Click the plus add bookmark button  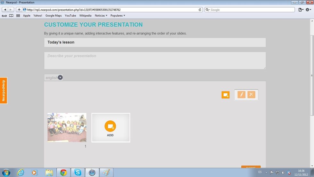point(19,10)
